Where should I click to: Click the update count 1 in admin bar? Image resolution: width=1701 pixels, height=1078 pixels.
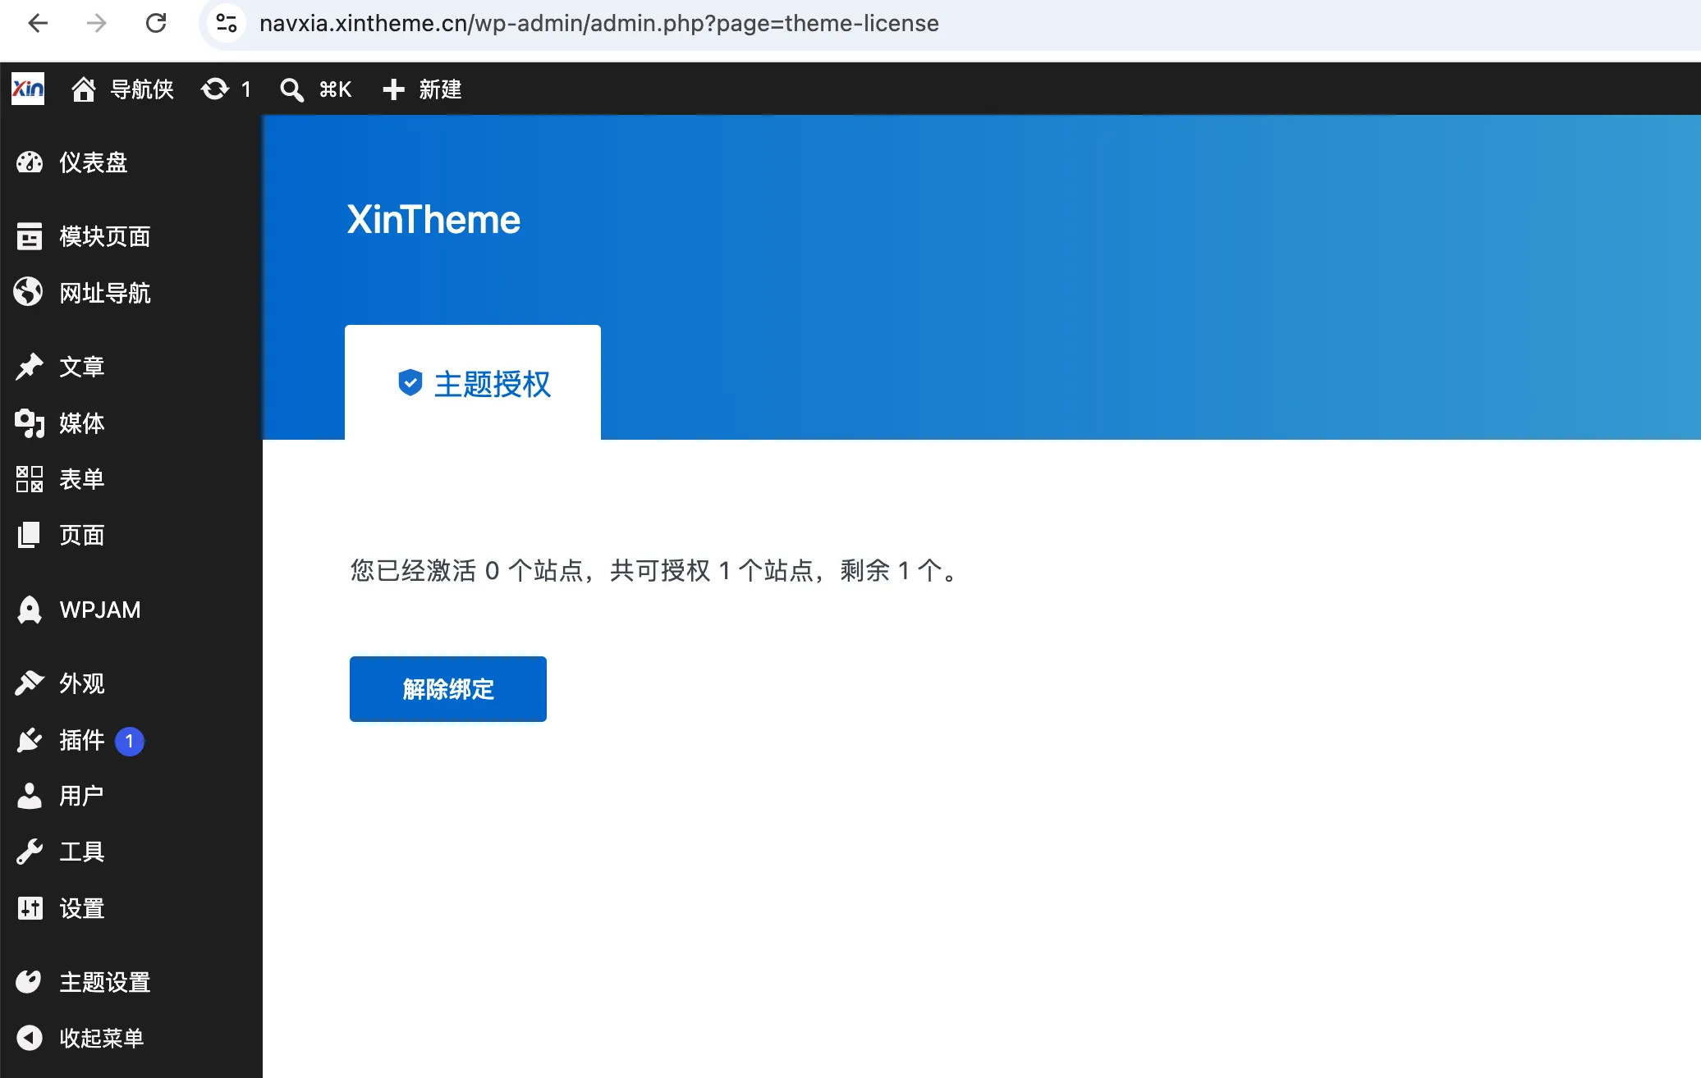pos(245,89)
